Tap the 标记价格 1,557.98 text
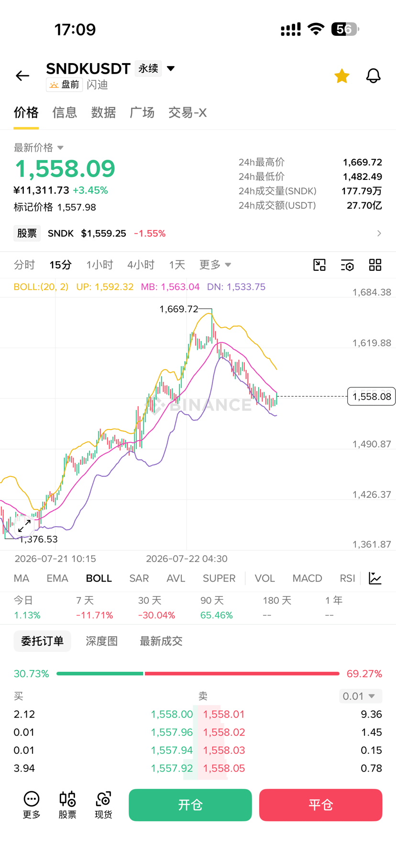Viewport: 396px width, 861px height. click(x=55, y=207)
